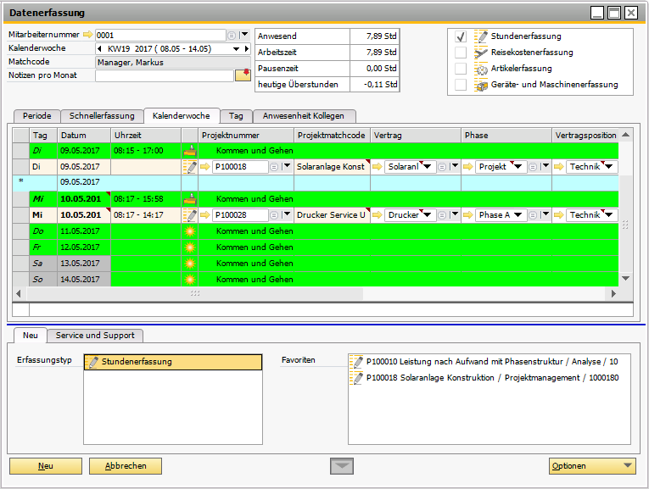Click the link arrow before project number P100018
This screenshot has width=649, height=489.
click(x=205, y=167)
